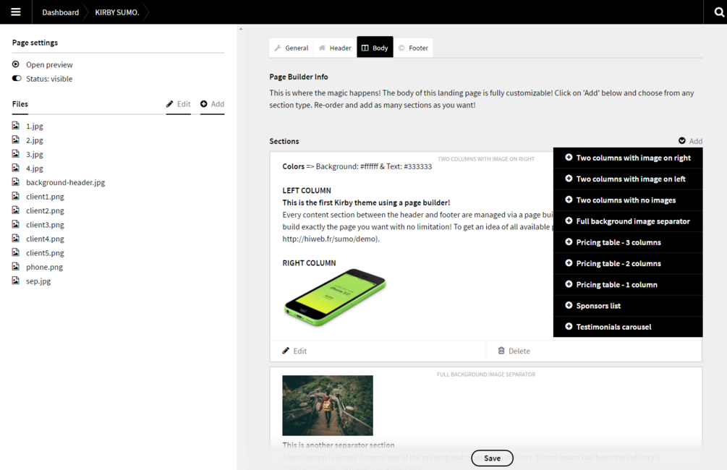Click the LEFT COLUMN label

pyautogui.click(x=307, y=190)
